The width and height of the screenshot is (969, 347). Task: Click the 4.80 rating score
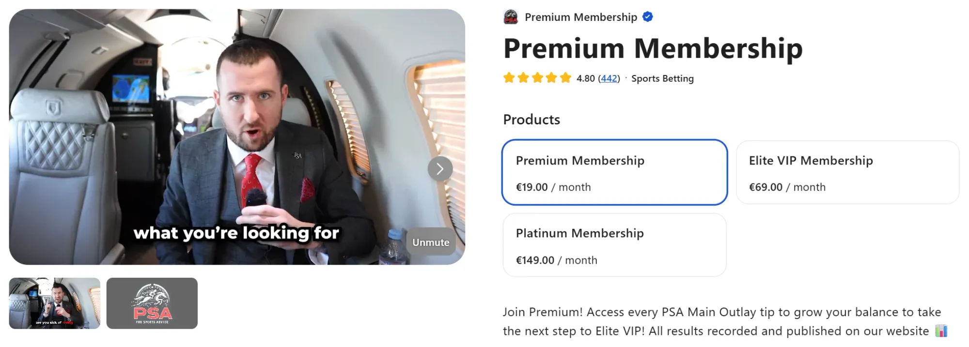[x=585, y=78]
